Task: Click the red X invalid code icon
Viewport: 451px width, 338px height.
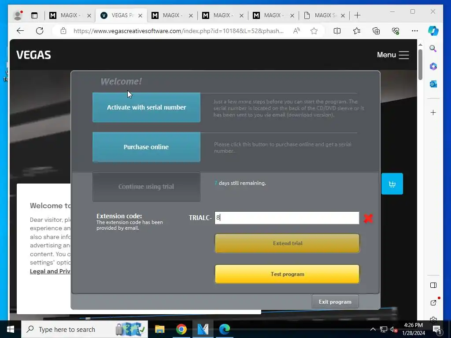Action: coord(368,218)
